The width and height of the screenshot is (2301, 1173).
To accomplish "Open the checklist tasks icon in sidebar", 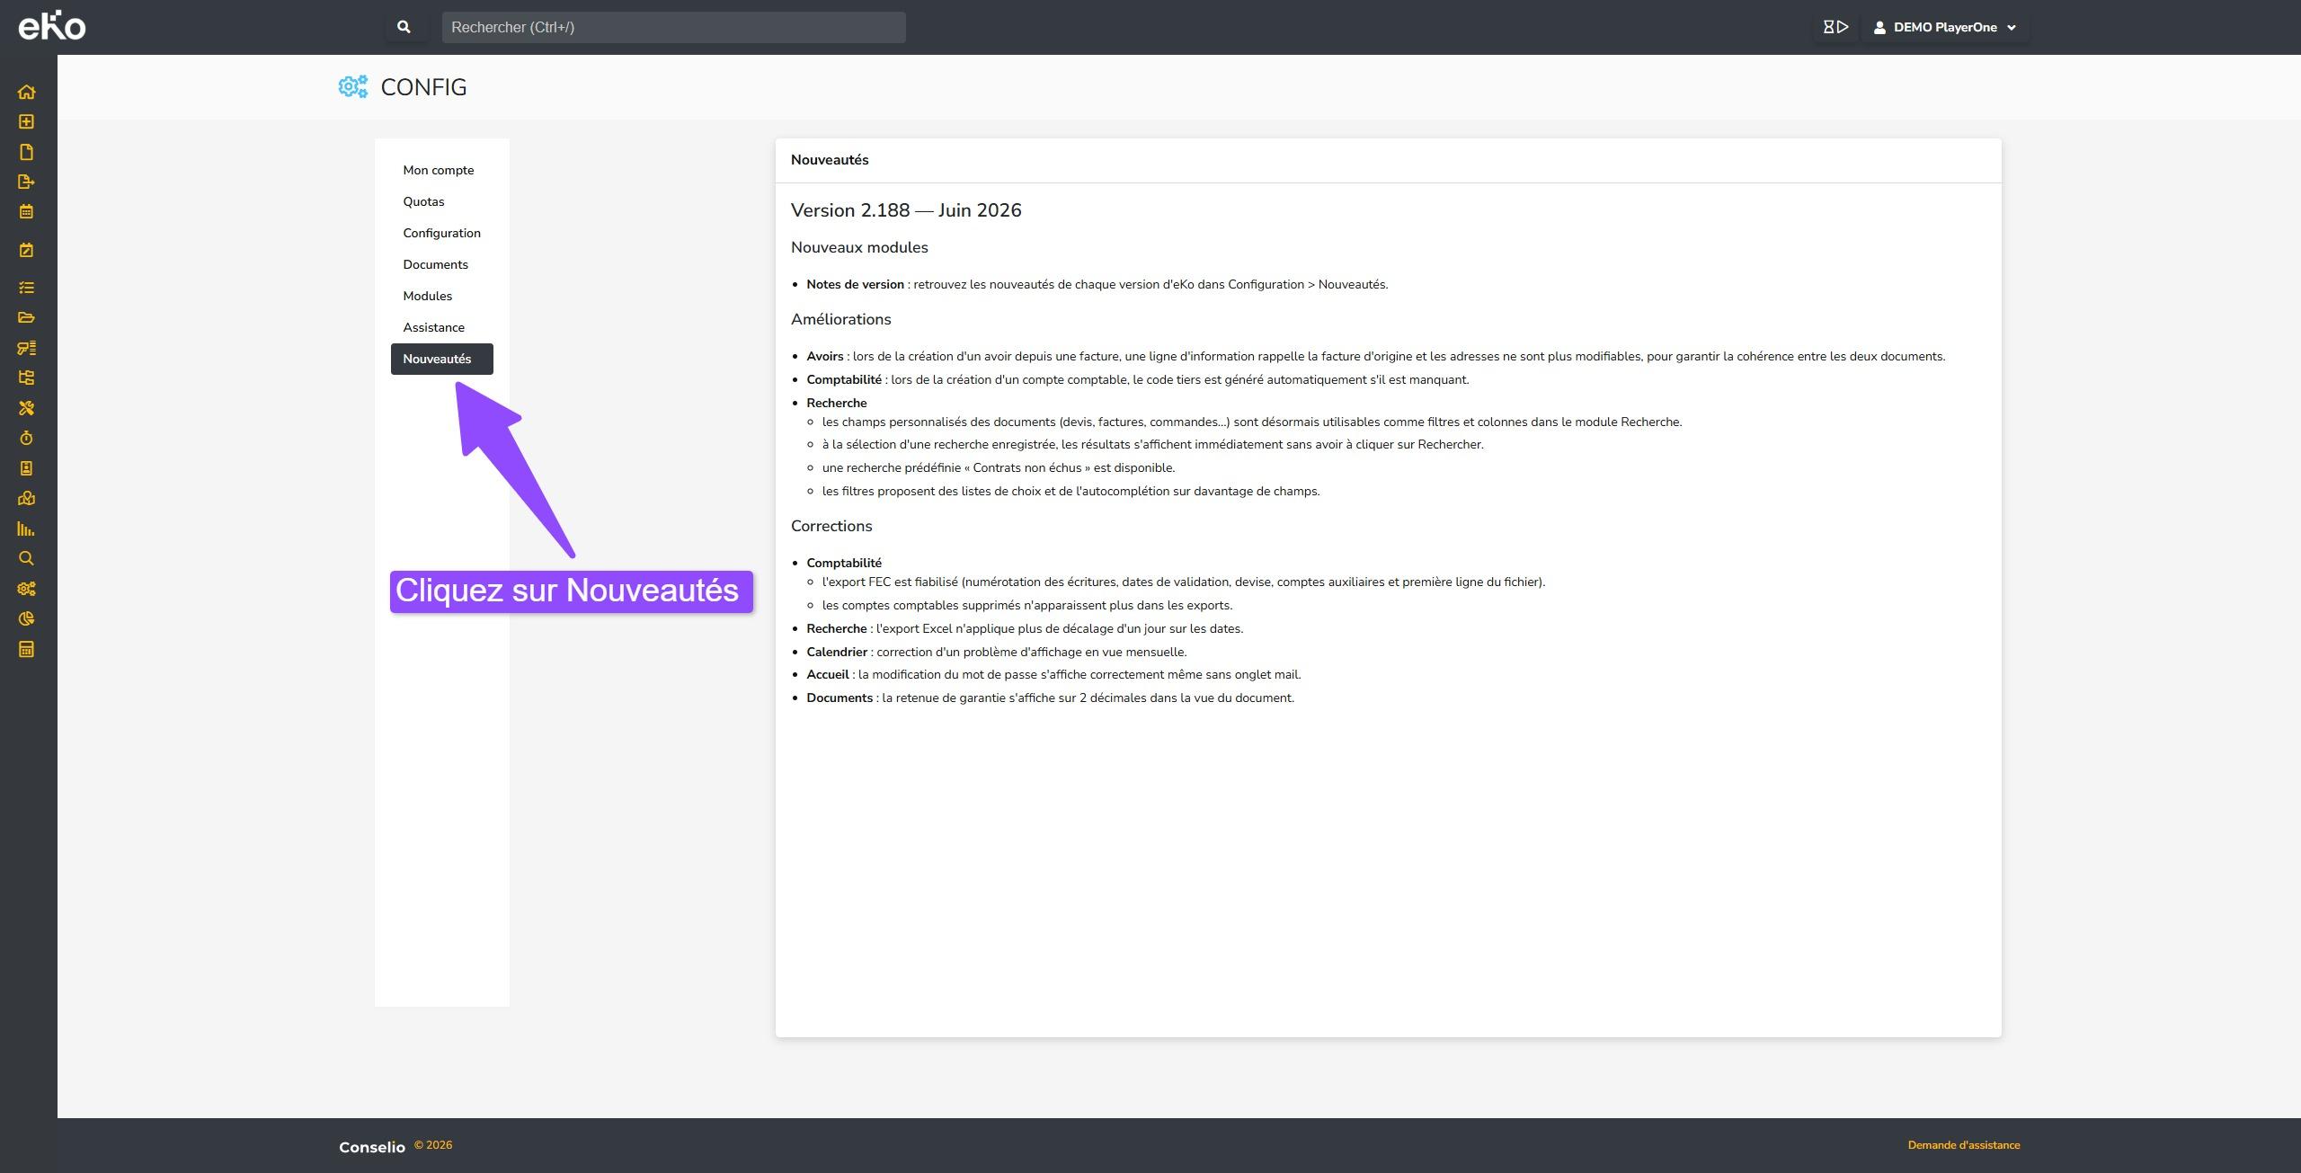I will pyautogui.click(x=26, y=288).
